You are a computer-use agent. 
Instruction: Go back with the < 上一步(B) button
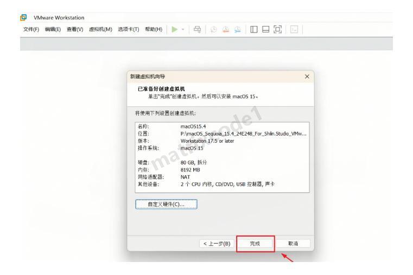click(217, 244)
